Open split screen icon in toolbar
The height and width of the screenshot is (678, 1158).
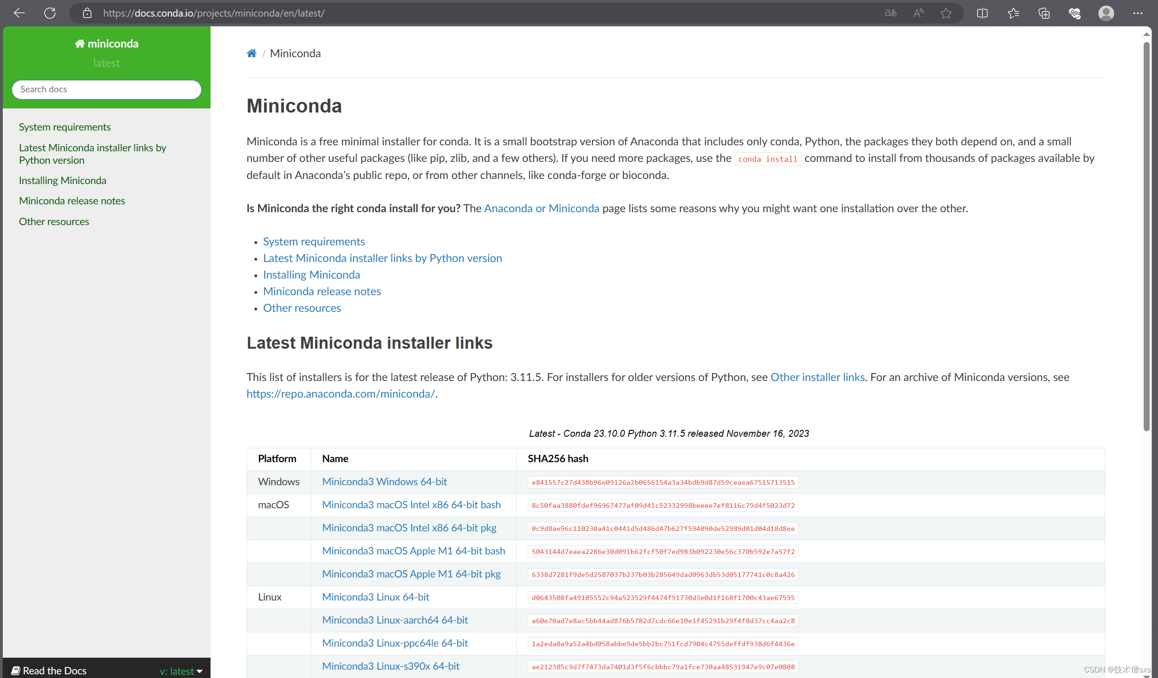click(x=982, y=13)
